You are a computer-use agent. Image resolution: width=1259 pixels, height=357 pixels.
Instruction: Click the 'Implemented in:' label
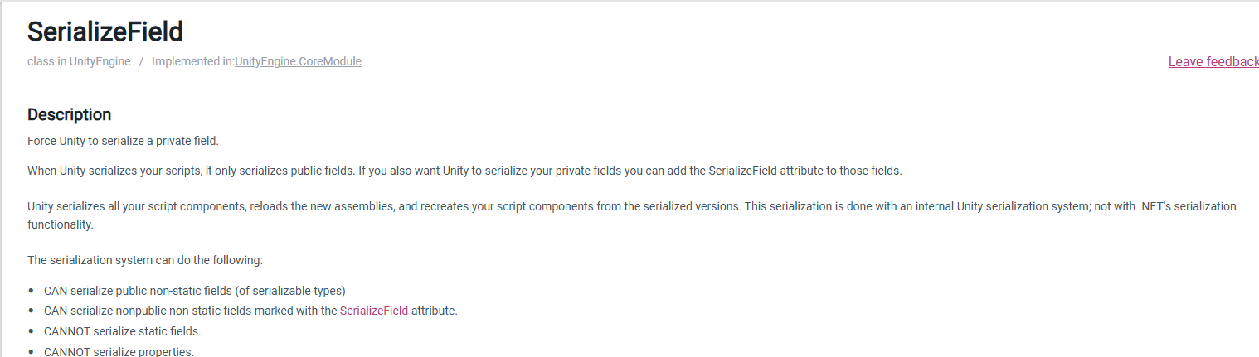[193, 61]
